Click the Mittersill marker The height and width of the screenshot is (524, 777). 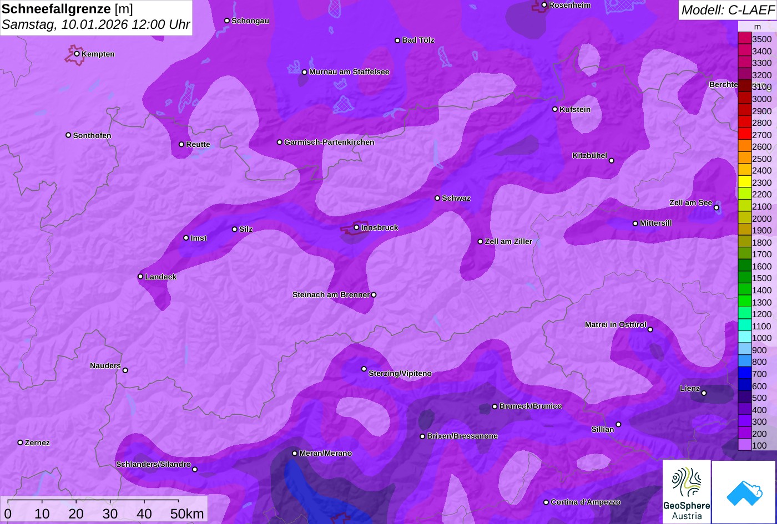point(635,223)
